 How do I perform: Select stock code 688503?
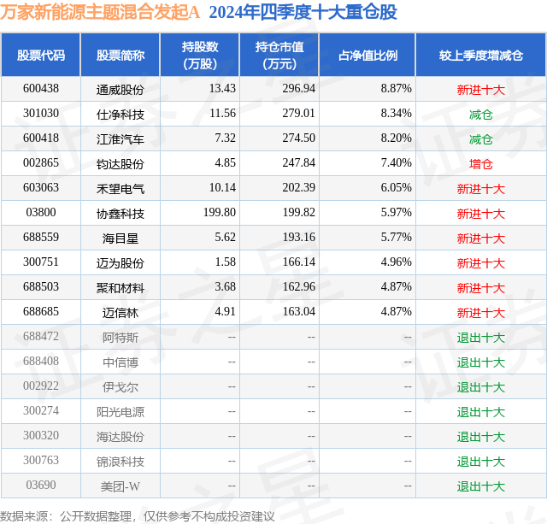click(x=41, y=286)
